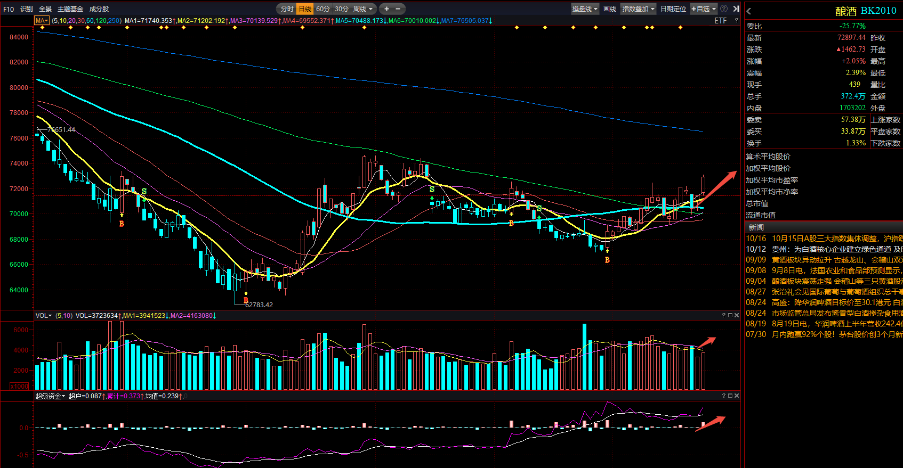Open the +自选 dropdown

tap(704, 9)
